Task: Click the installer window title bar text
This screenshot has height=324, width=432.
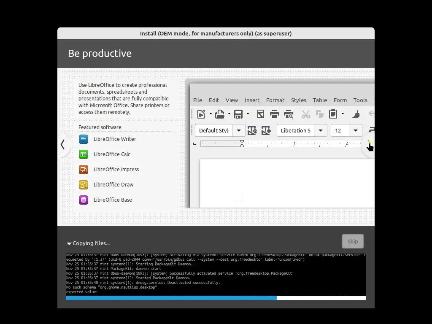Action: click(216, 34)
